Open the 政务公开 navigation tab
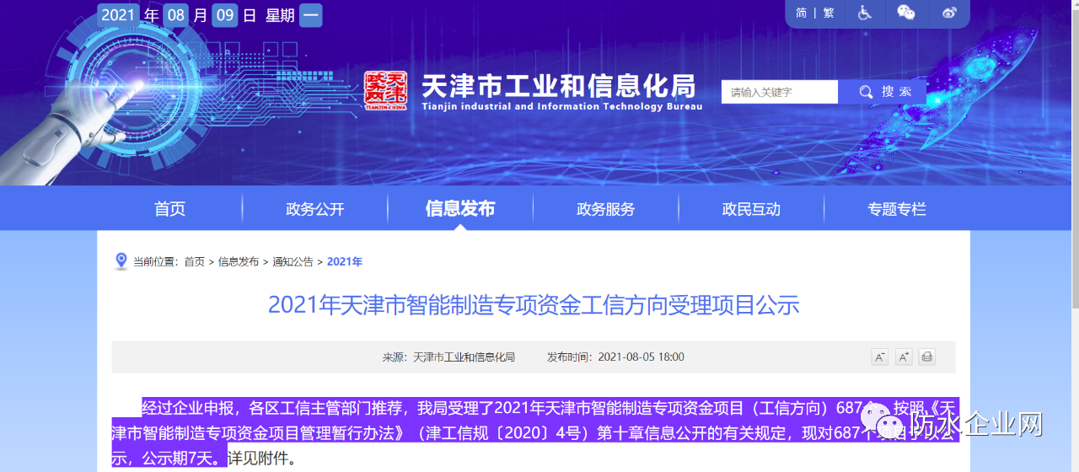This screenshot has width=1079, height=472. [x=315, y=209]
